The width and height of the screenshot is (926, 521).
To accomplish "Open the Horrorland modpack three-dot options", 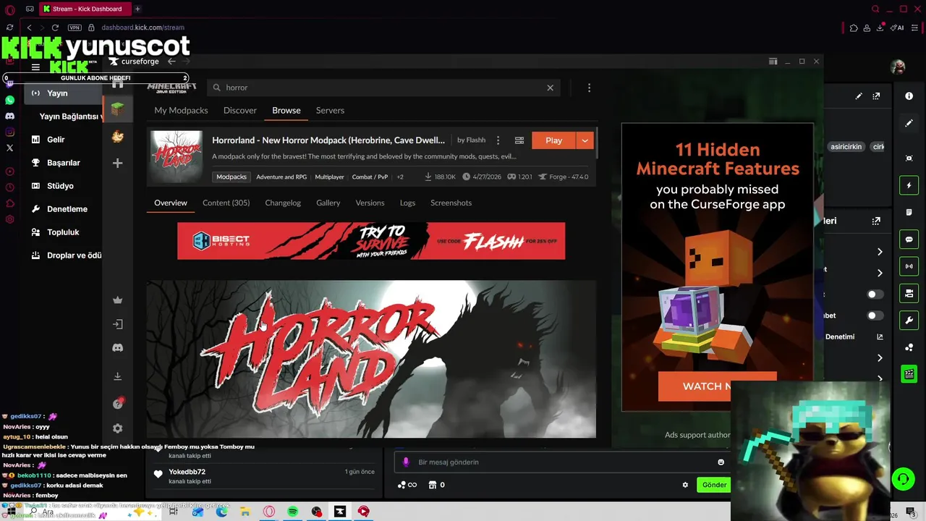I will tap(498, 140).
